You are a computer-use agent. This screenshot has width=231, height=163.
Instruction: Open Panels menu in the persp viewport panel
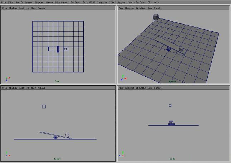pos(158,8)
